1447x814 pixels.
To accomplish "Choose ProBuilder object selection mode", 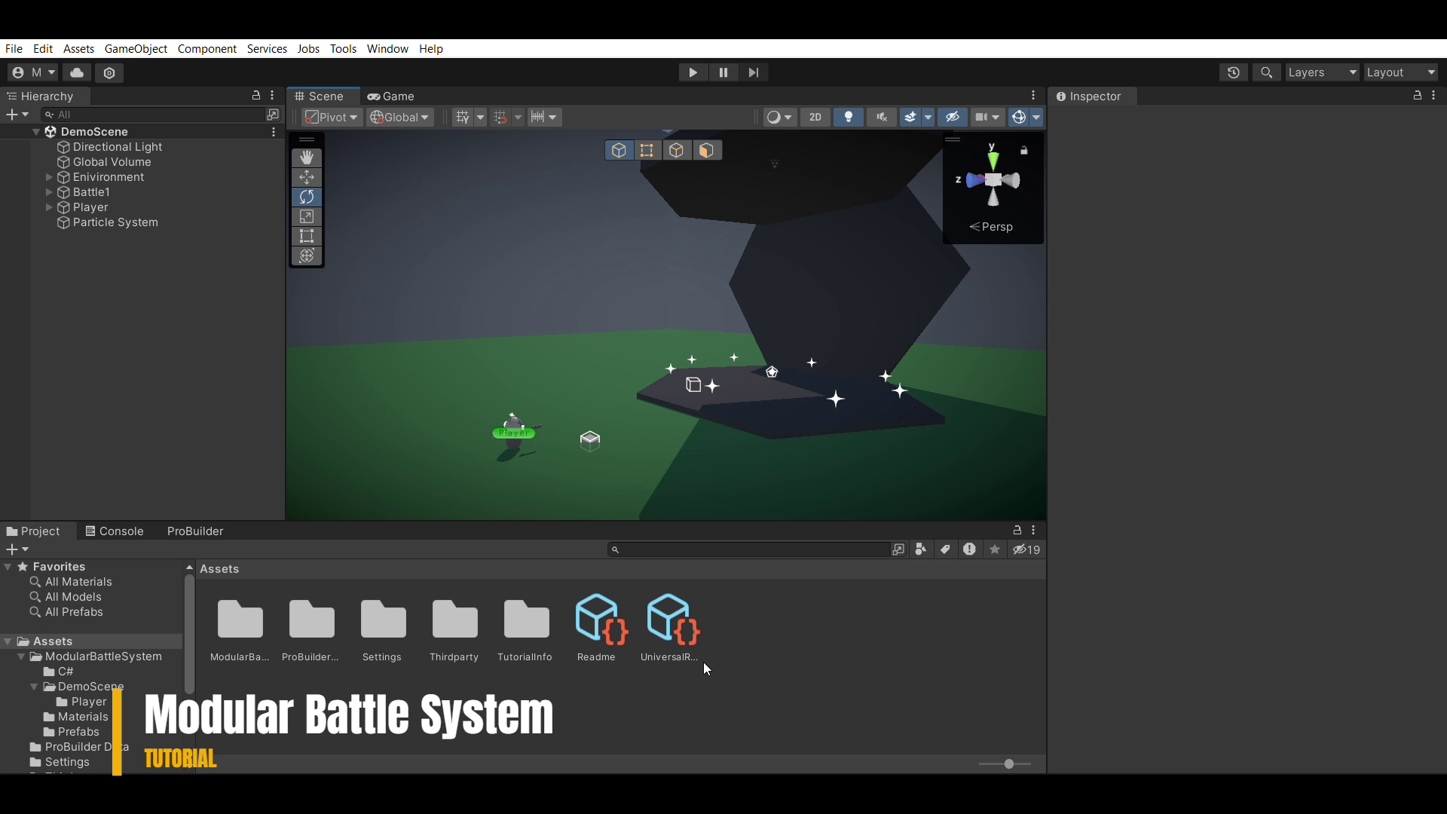I will pyautogui.click(x=619, y=150).
